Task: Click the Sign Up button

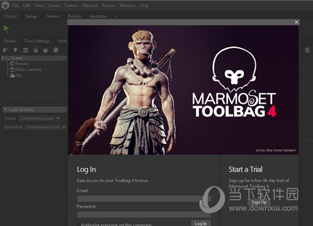Action: [259, 202]
